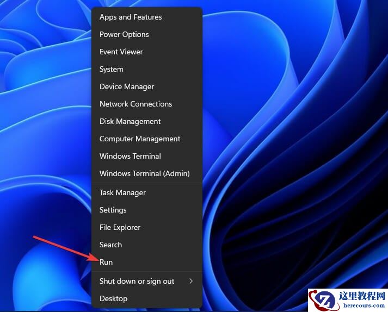
Task: Open Disk Management
Action: tap(147, 121)
